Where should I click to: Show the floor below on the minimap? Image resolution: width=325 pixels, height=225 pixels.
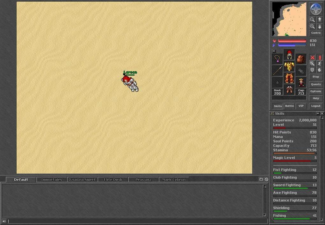(319, 26)
